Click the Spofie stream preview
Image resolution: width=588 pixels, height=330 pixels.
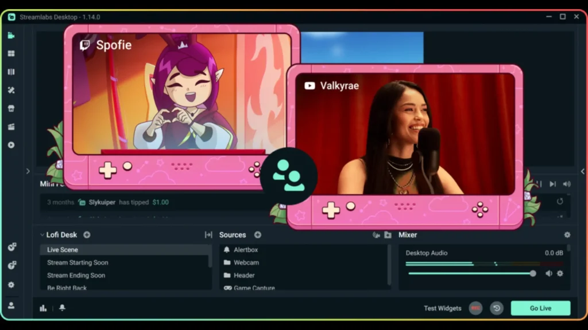182,93
